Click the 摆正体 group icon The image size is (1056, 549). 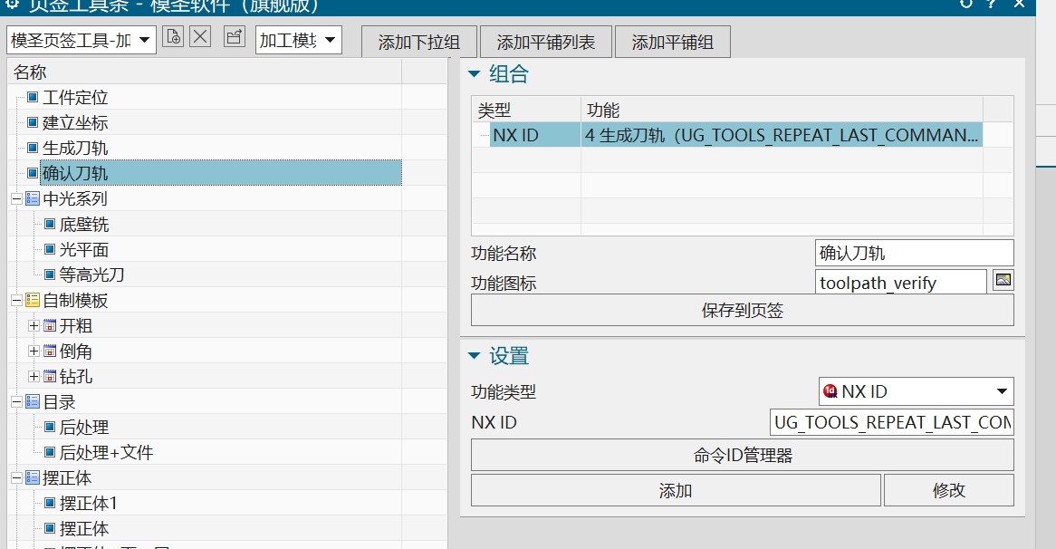pos(33,477)
